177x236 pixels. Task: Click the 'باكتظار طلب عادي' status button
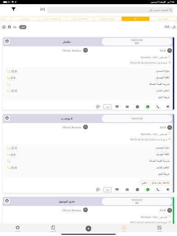coord(160,183)
